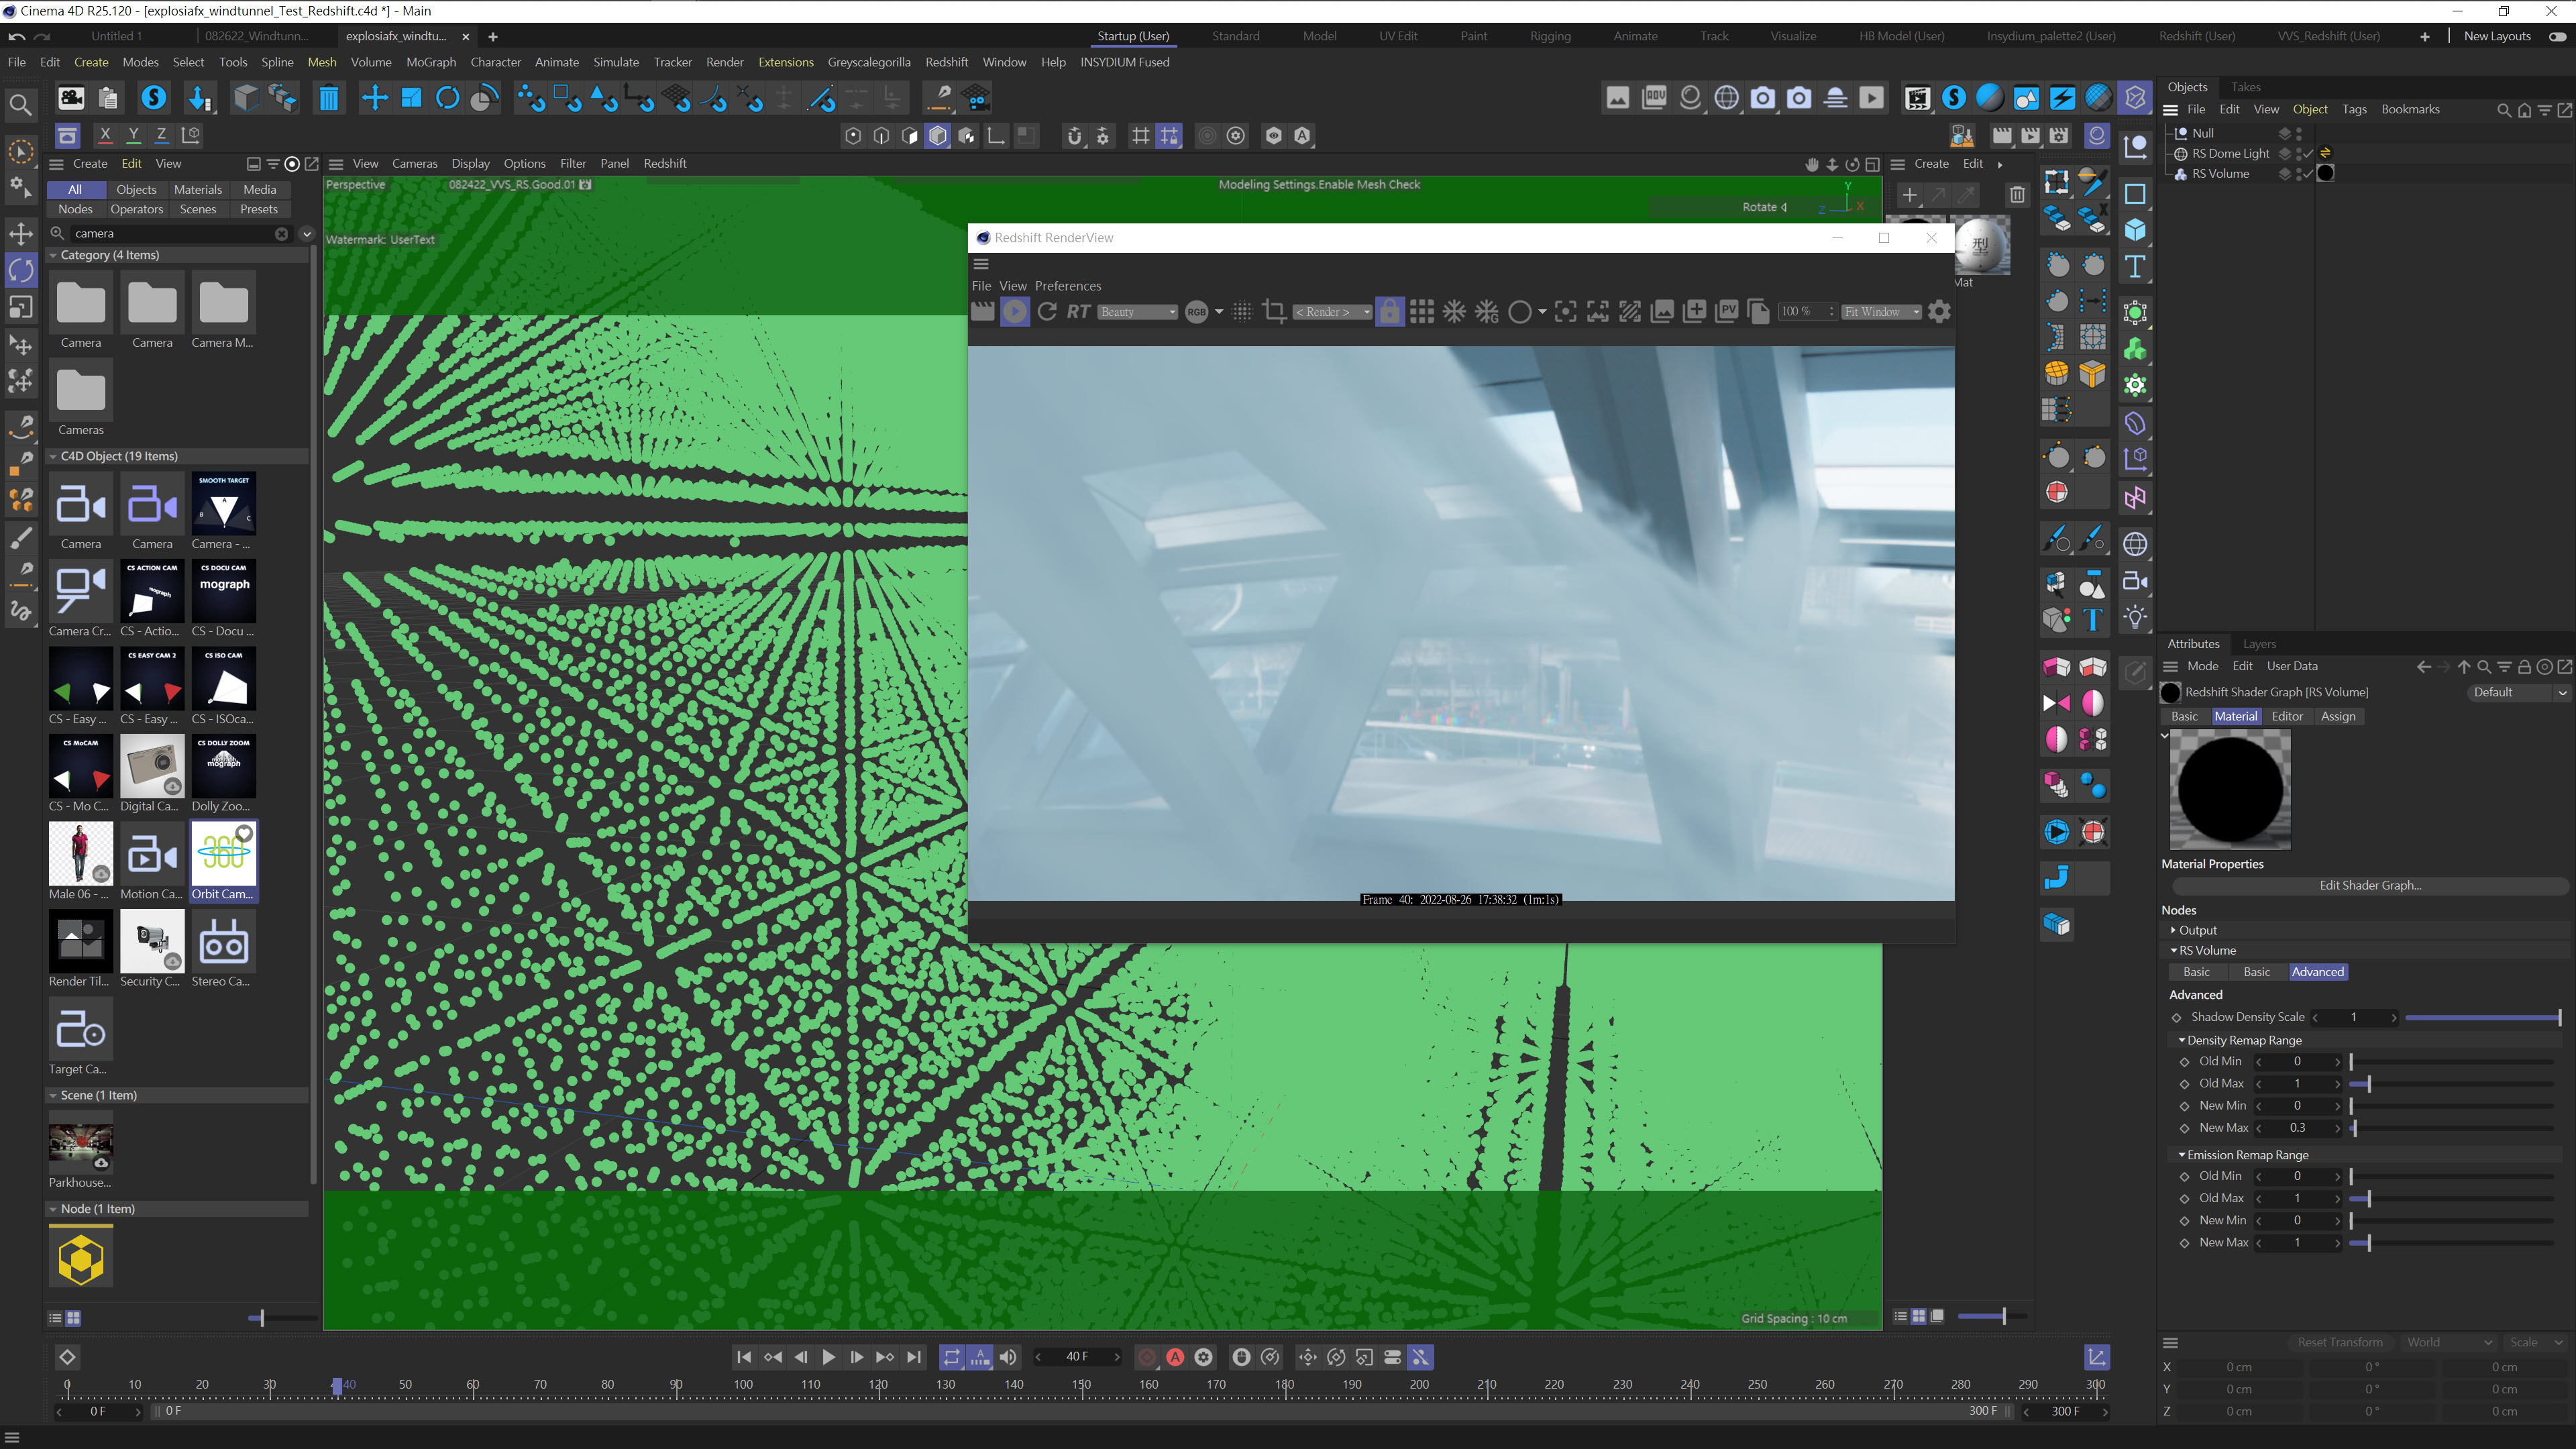Open RenderView settings gear

click(x=1939, y=312)
